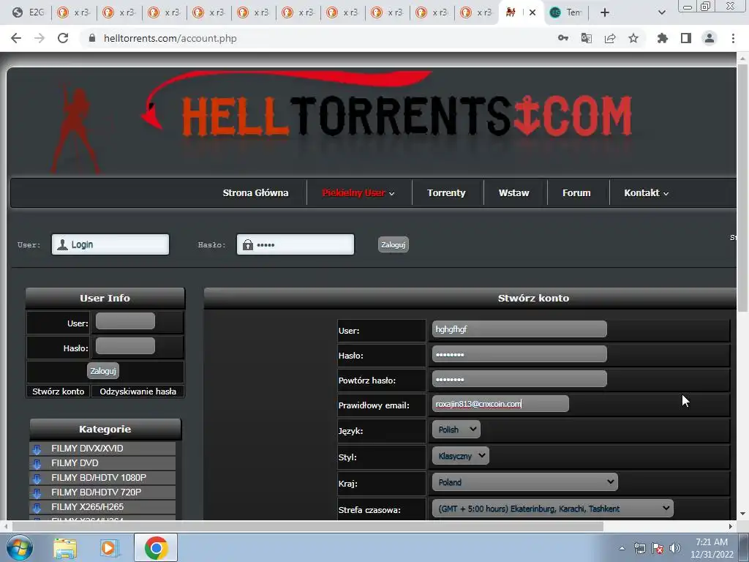Viewport: 749px width, 562px height.
Task: Bookmark this page with the star icon
Action: pos(633,38)
